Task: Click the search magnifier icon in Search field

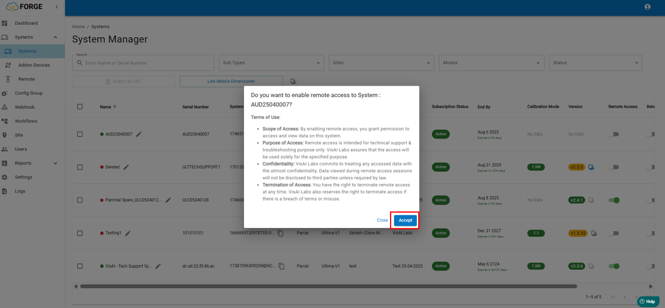Action: click(80, 63)
